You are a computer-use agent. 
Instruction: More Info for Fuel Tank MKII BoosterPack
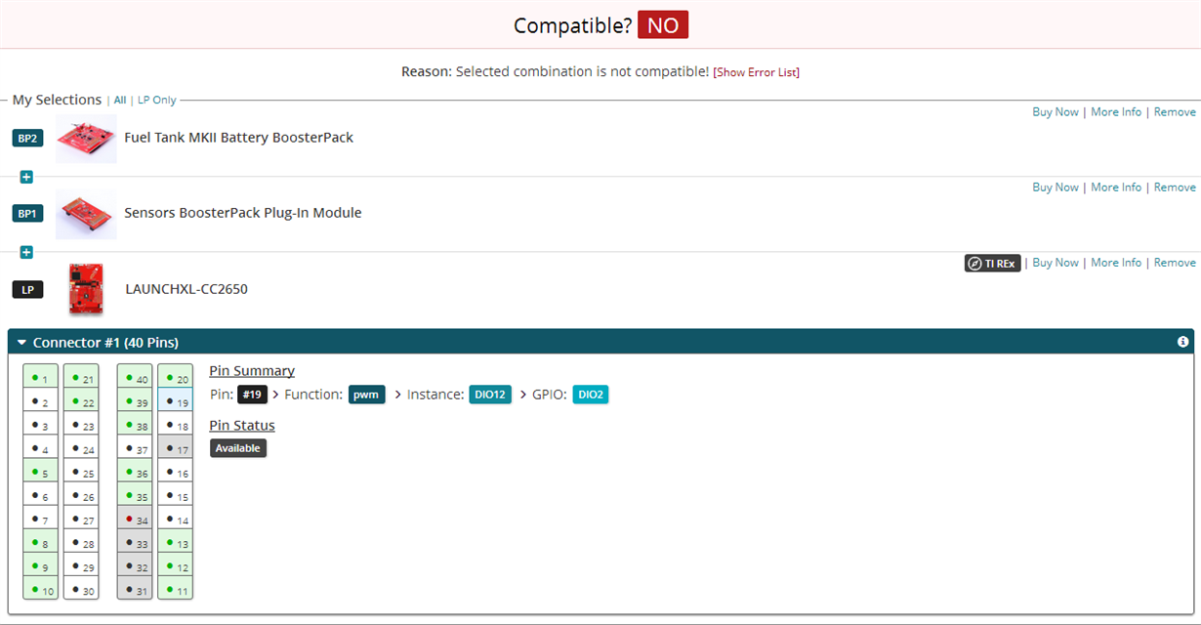[x=1116, y=112]
